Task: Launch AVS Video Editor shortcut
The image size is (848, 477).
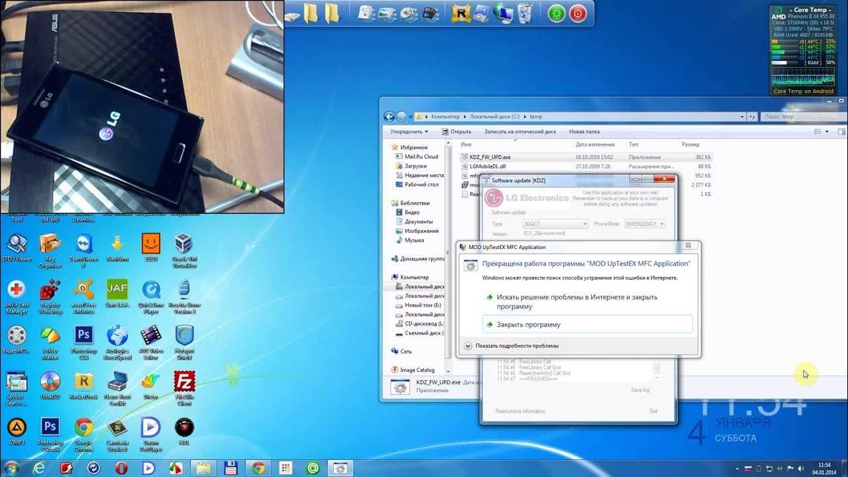Action: coord(151,343)
